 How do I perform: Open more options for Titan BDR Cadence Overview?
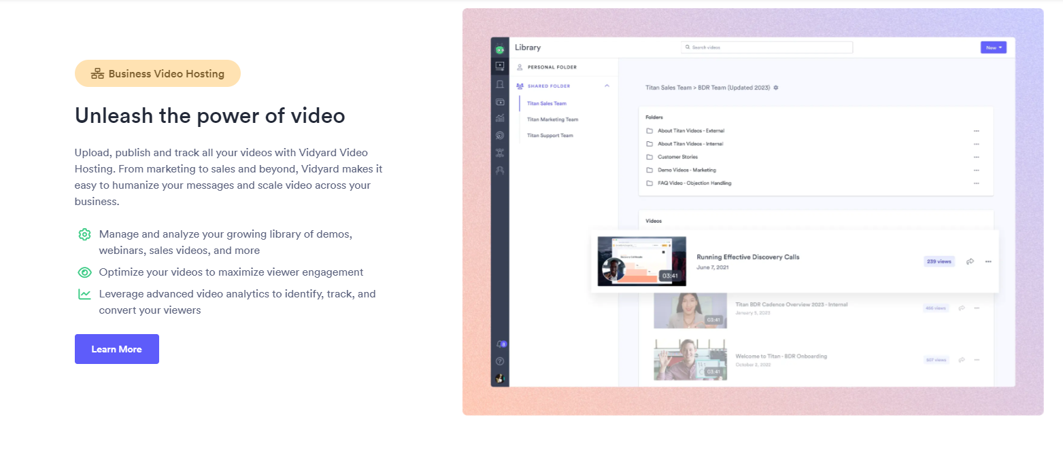click(x=977, y=308)
